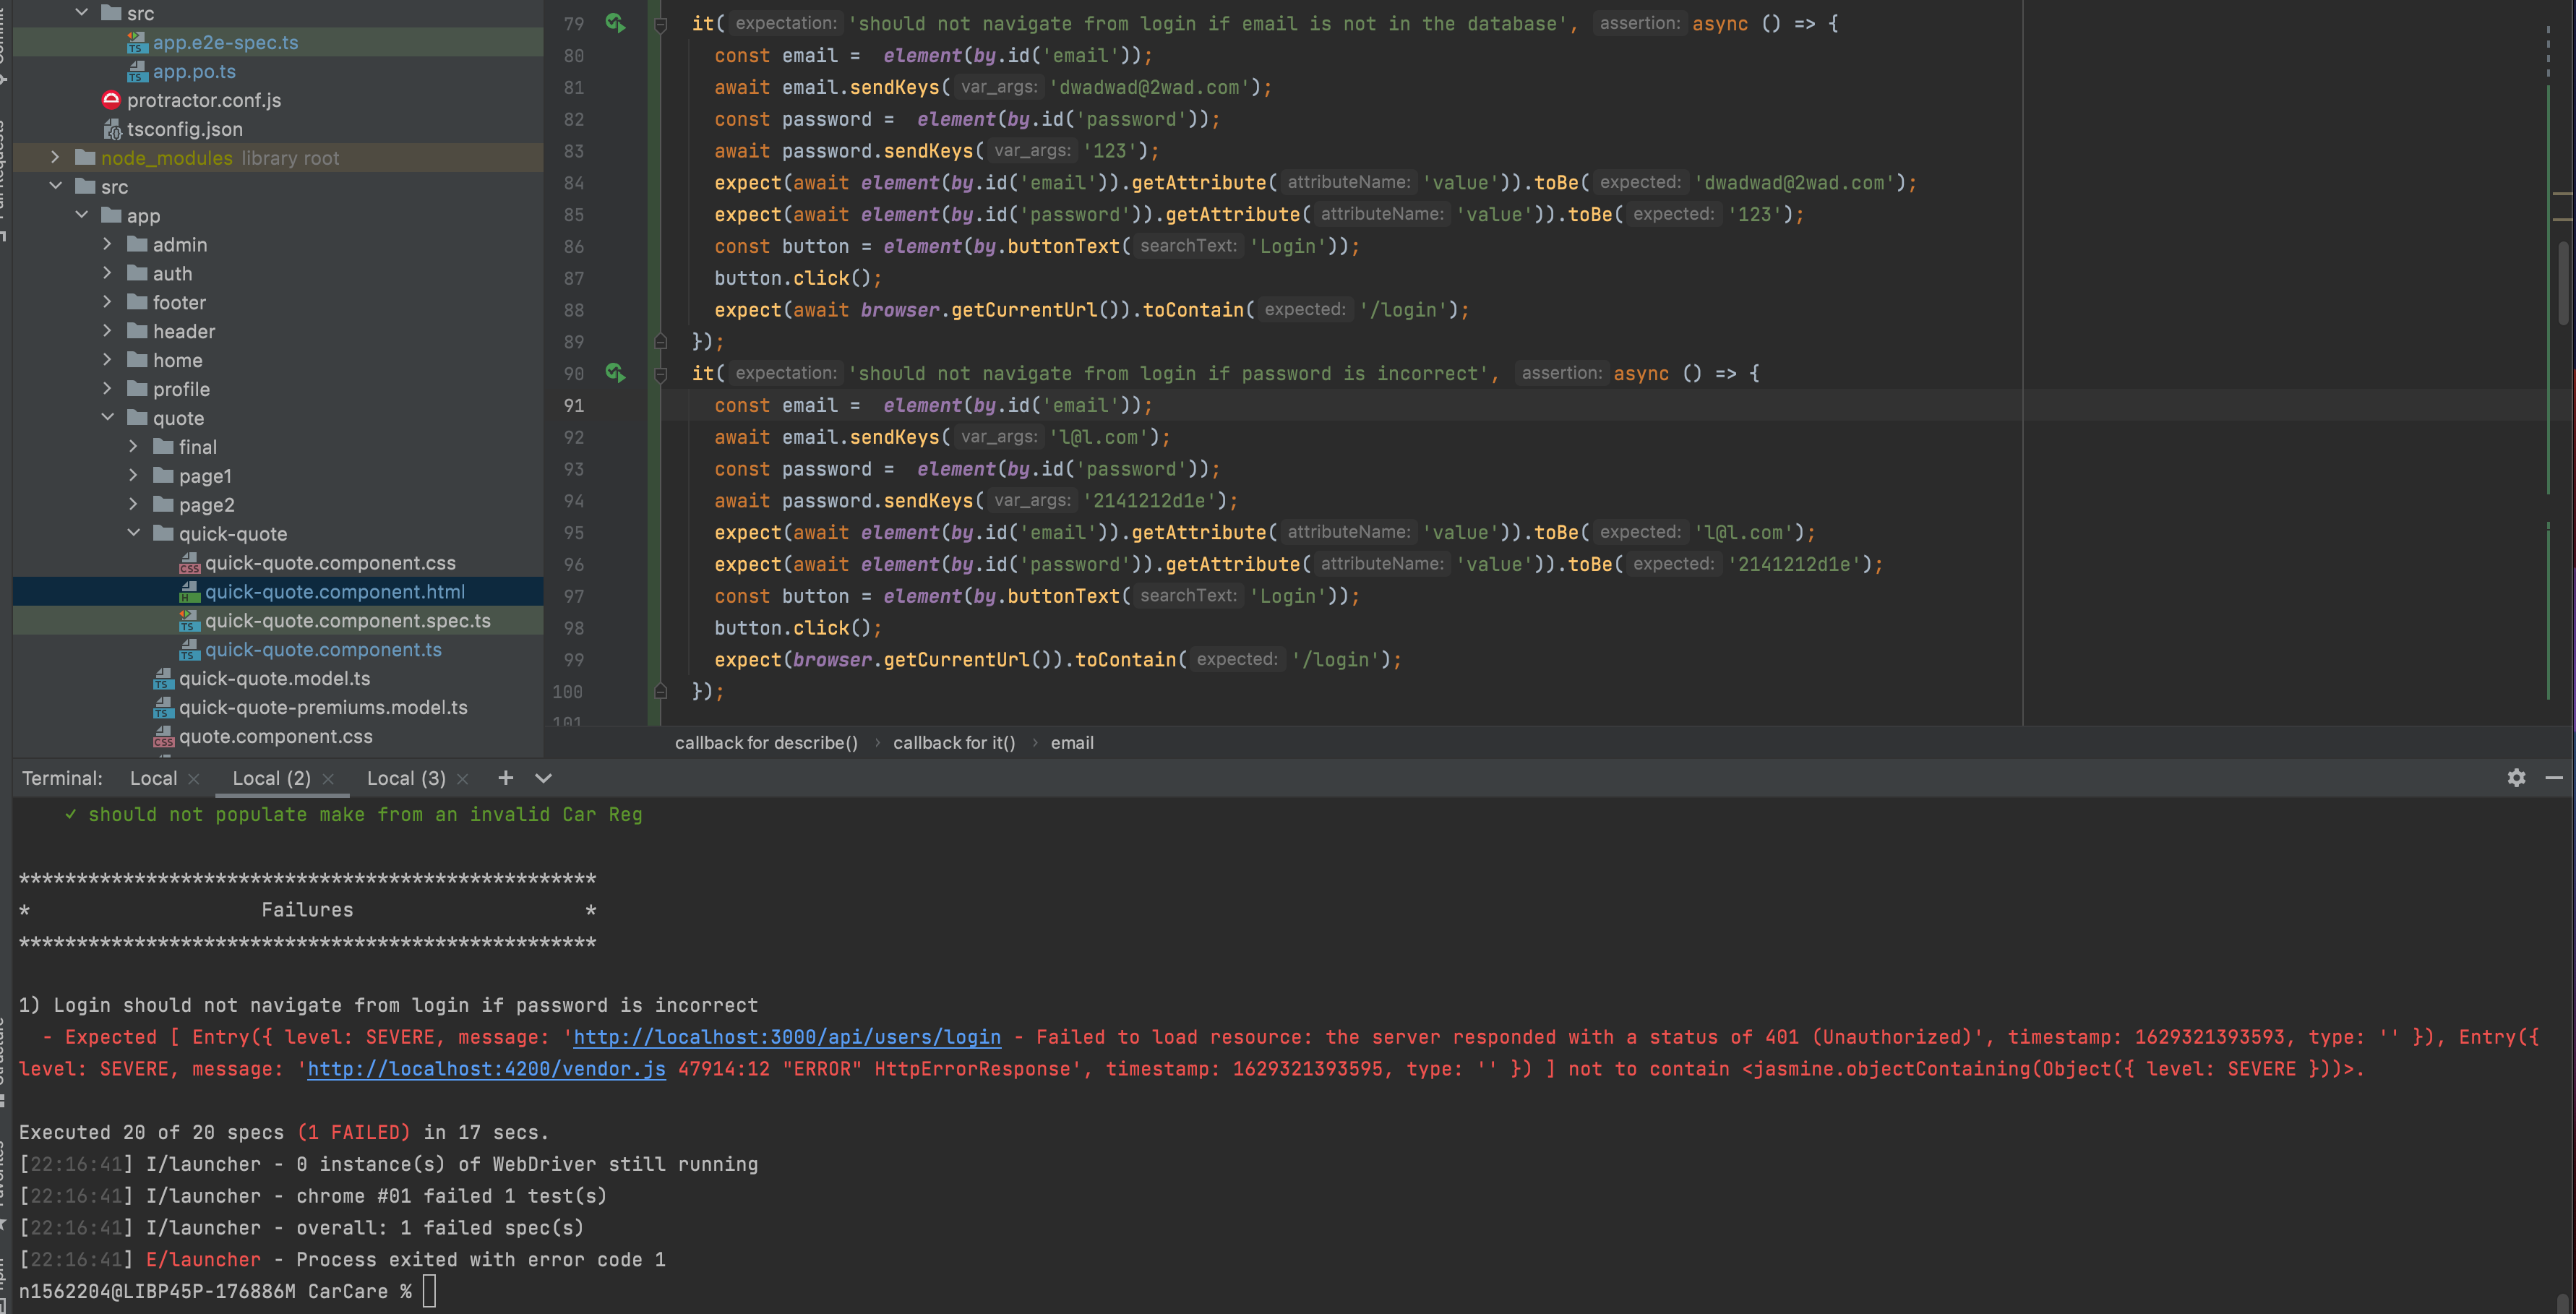Expand the header folder

[x=107, y=331]
